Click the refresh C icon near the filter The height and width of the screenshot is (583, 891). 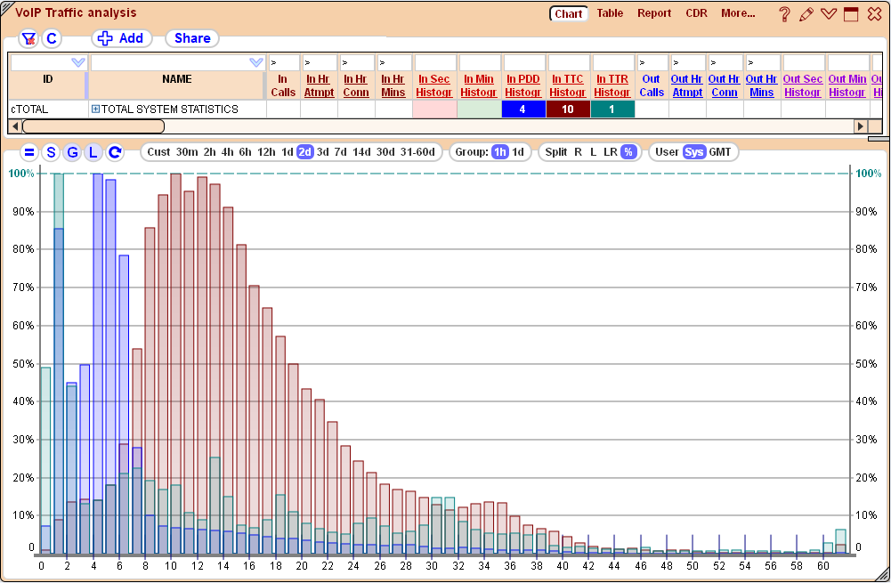pyautogui.click(x=51, y=38)
